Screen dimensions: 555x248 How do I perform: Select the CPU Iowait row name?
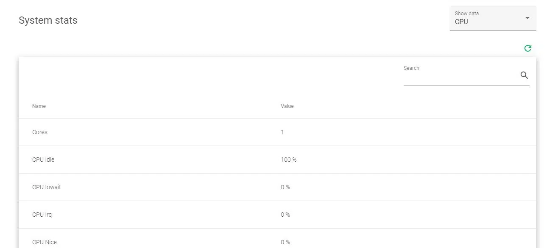(47, 187)
